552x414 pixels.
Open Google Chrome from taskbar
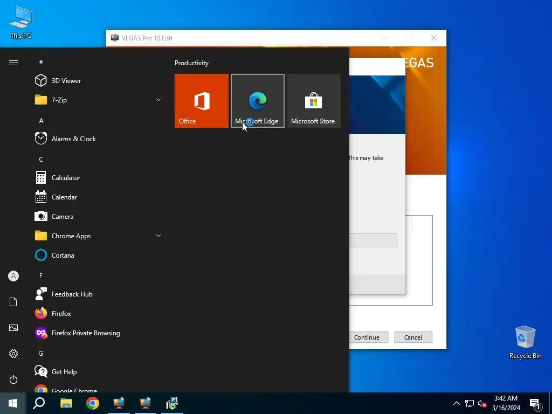(93, 403)
